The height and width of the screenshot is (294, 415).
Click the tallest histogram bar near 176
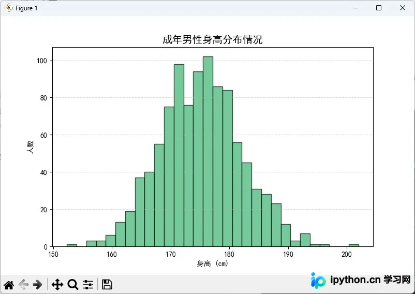pos(208,152)
